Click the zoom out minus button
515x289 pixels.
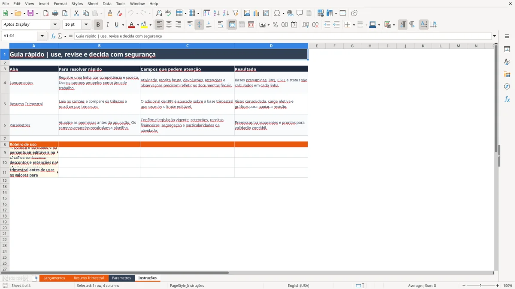(x=463, y=286)
